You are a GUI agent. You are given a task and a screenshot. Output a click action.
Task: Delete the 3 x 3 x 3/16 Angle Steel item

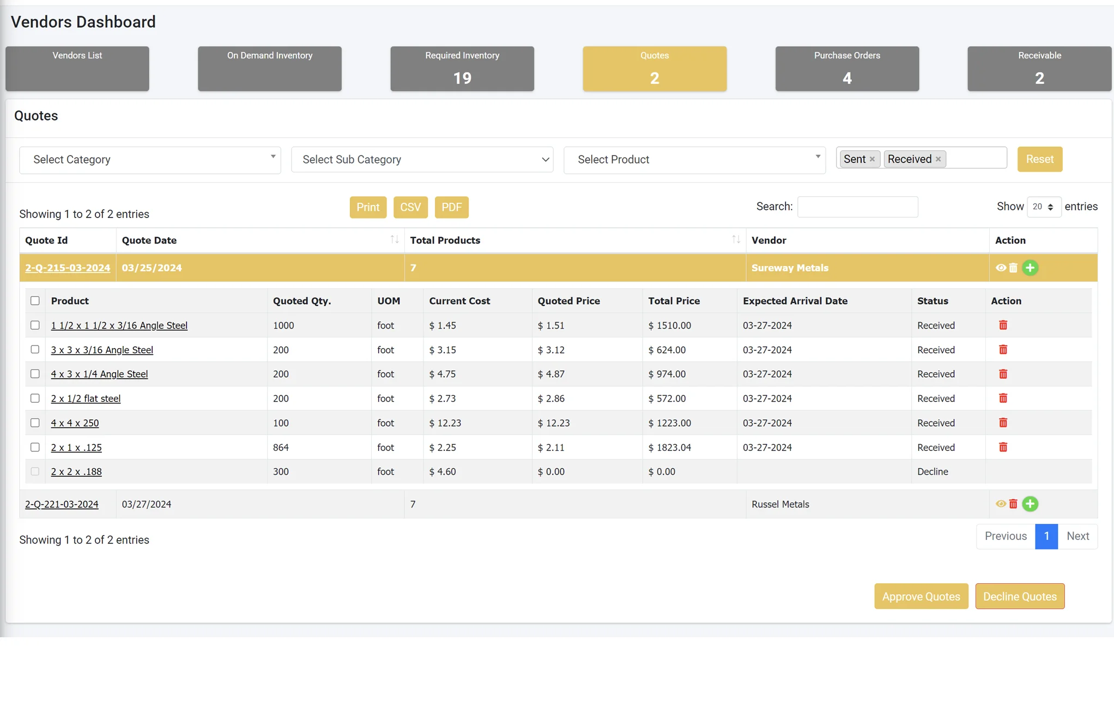tap(1003, 349)
